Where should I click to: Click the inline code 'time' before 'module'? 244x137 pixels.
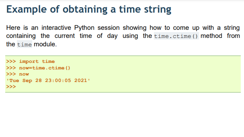pos(24,44)
